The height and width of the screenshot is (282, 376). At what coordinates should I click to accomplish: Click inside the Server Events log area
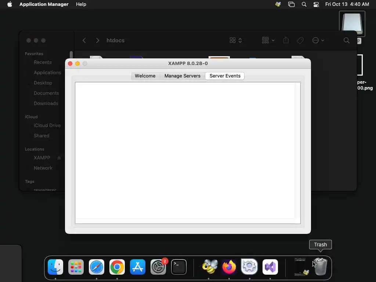coord(185,150)
